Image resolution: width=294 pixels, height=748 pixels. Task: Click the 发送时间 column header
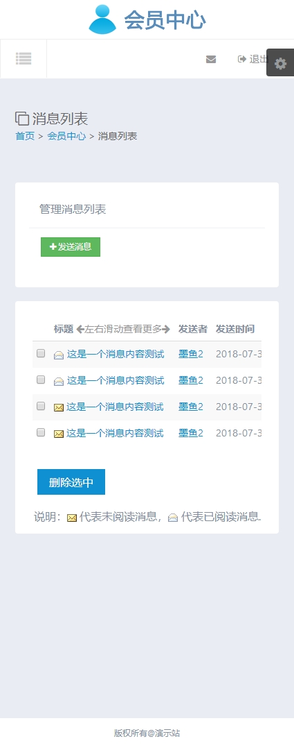click(235, 329)
